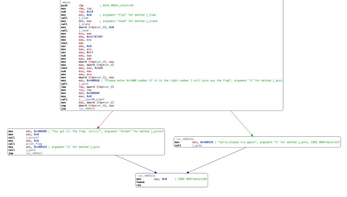347x197 pixels.
Task: Follow the j_rand call target
Action: pos(83,30)
